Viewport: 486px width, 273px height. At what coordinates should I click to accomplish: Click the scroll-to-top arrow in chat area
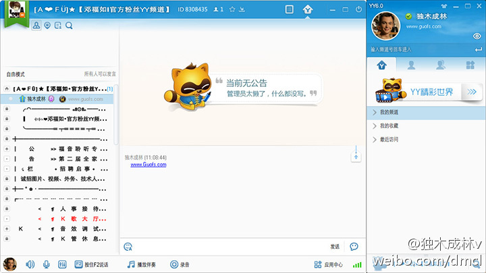point(356,157)
